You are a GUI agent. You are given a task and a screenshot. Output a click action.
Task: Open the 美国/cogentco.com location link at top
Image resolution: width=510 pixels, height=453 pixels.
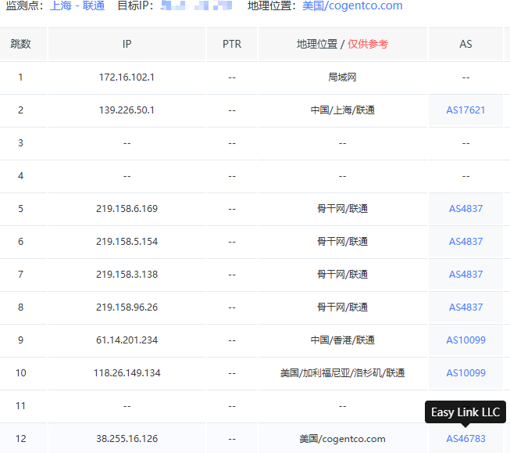pos(352,5)
